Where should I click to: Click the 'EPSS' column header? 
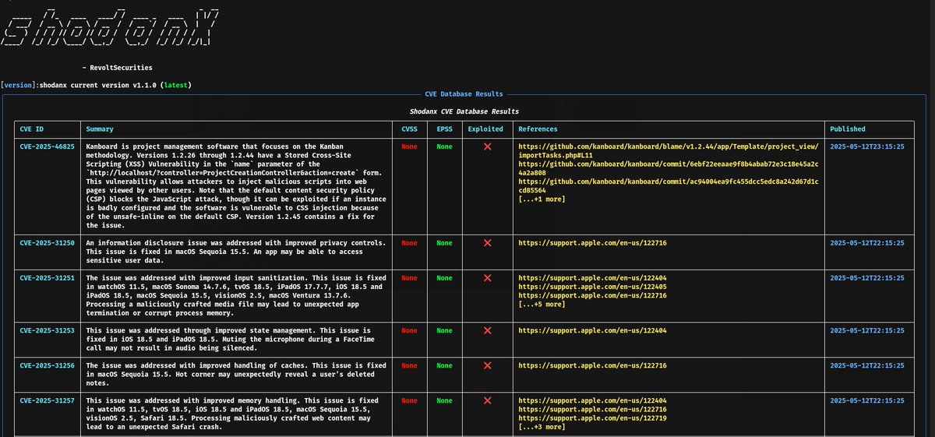coord(444,129)
